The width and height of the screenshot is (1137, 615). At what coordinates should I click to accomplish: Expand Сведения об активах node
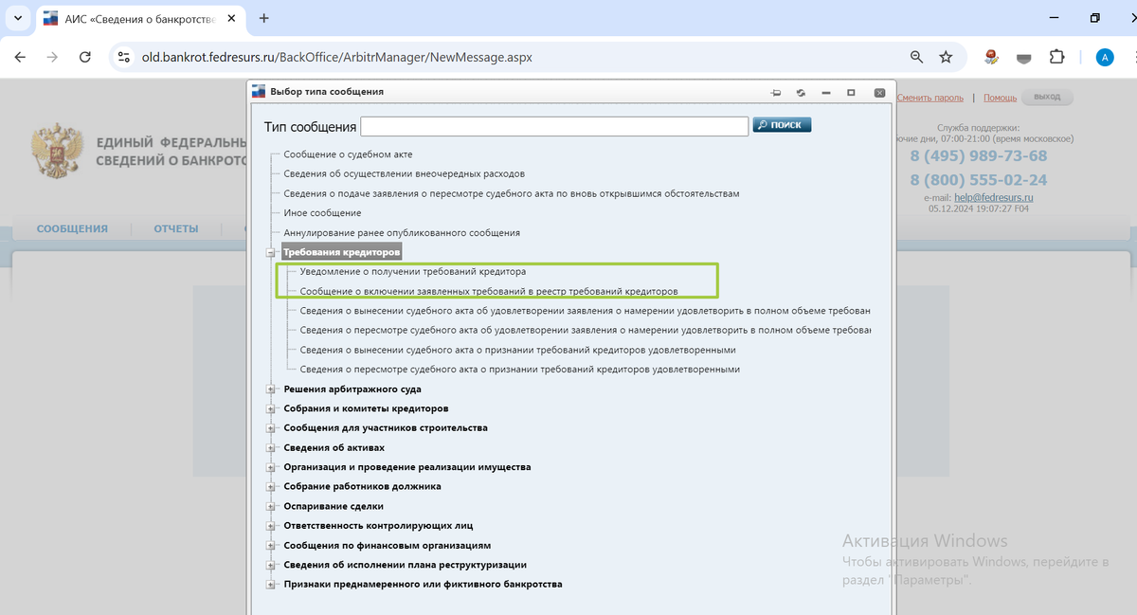[270, 448]
